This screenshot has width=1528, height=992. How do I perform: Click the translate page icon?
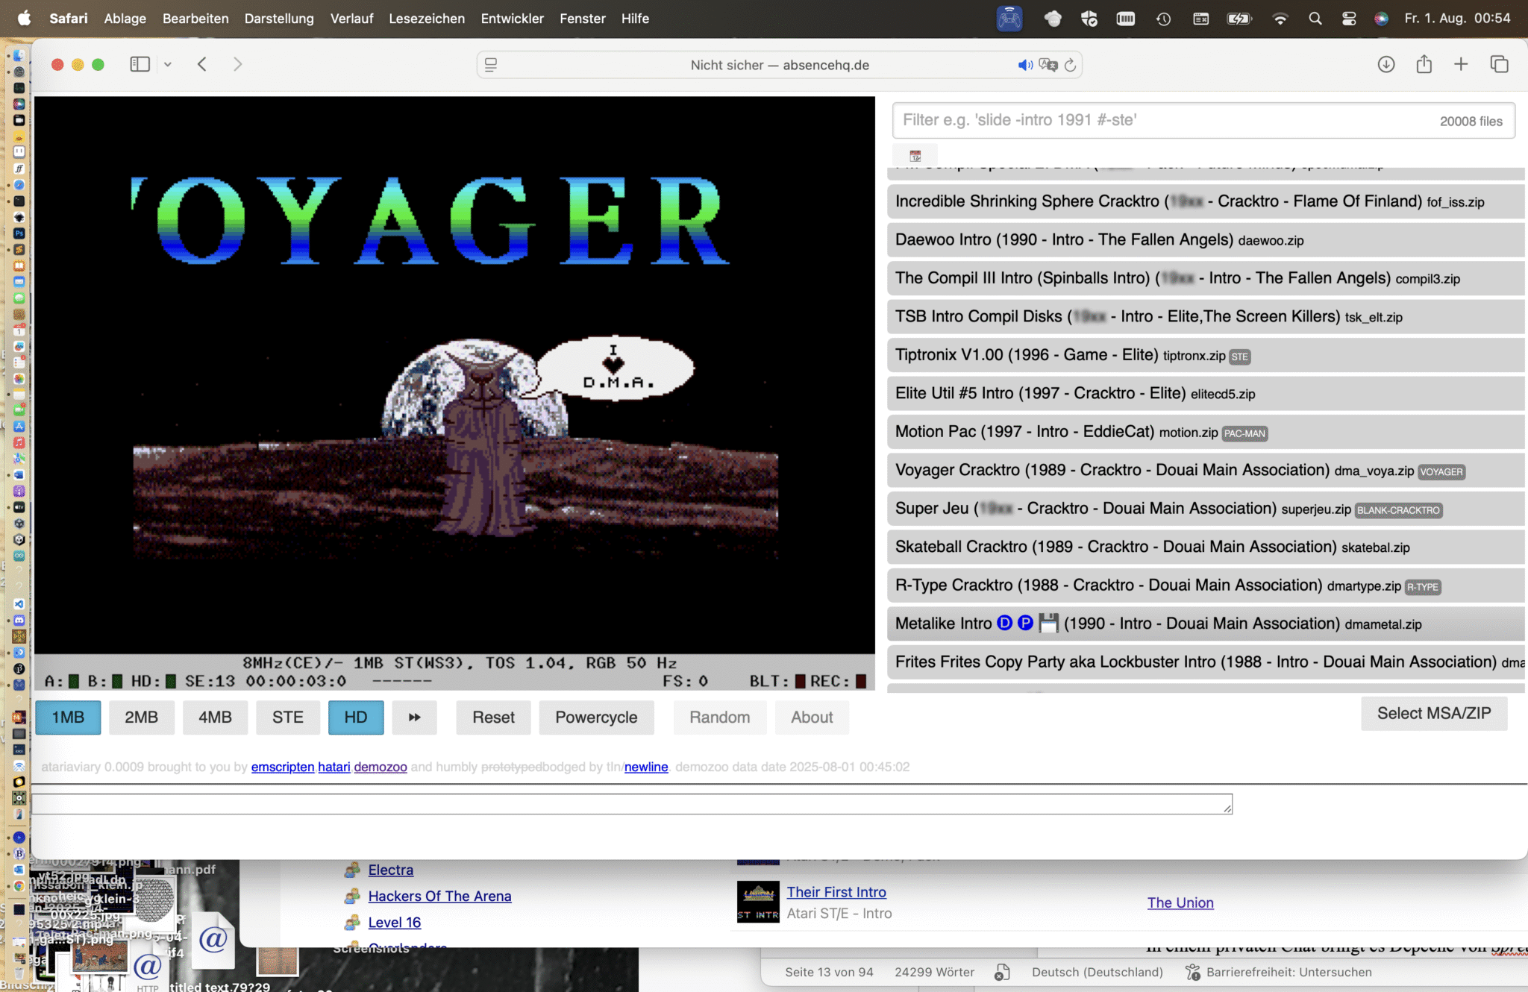pos(1048,65)
